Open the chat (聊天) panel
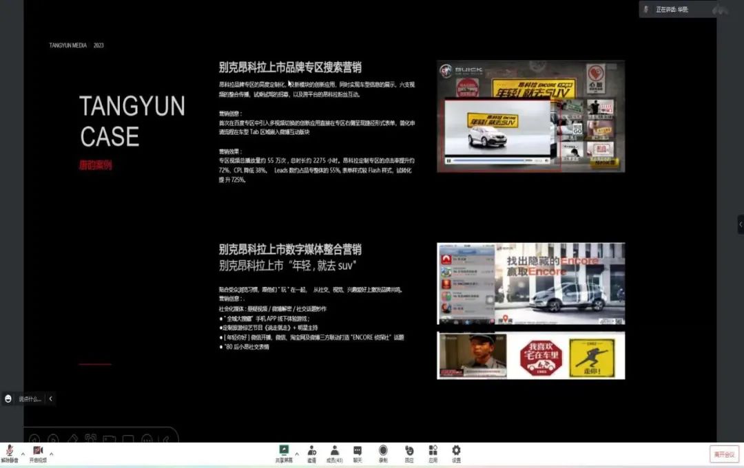This screenshot has height=468, width=744. click(x=358, y=454)
